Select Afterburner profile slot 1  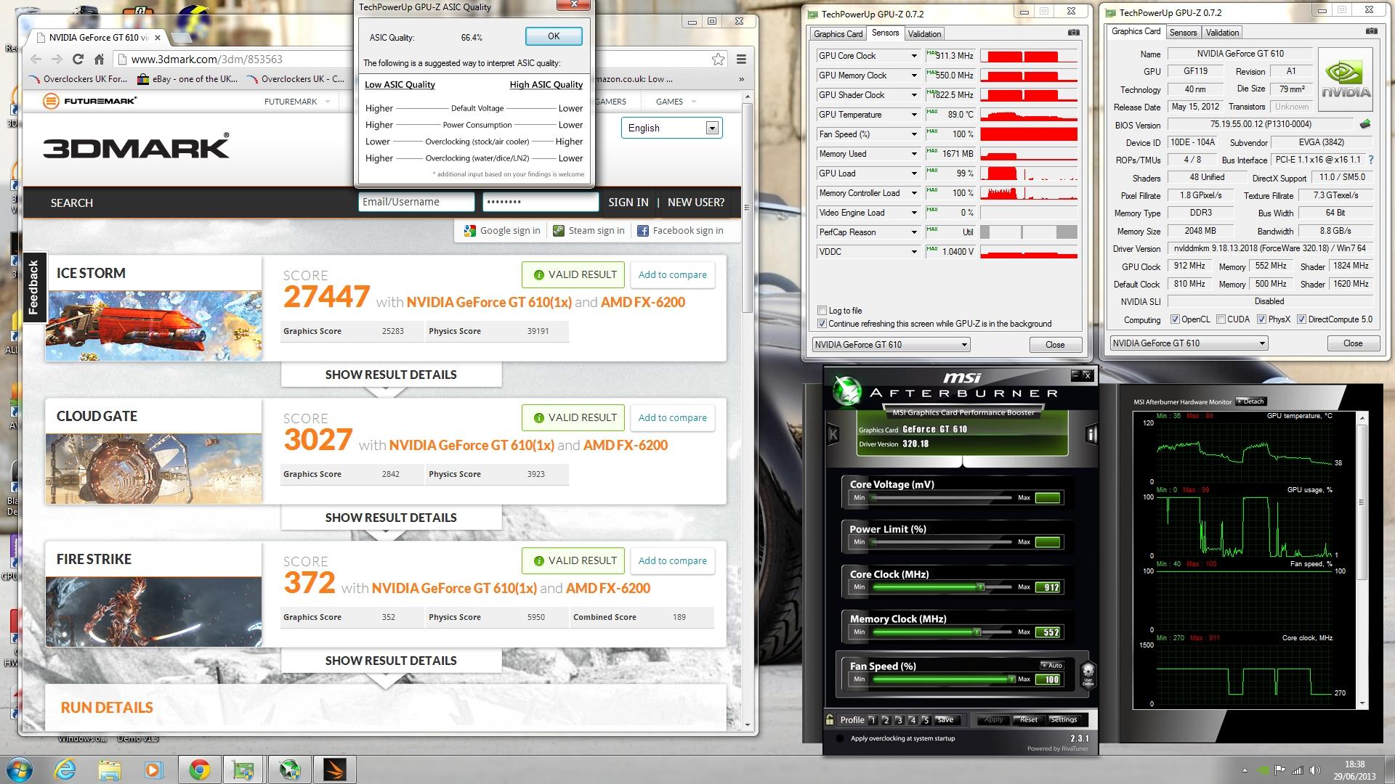click(873, 720)
